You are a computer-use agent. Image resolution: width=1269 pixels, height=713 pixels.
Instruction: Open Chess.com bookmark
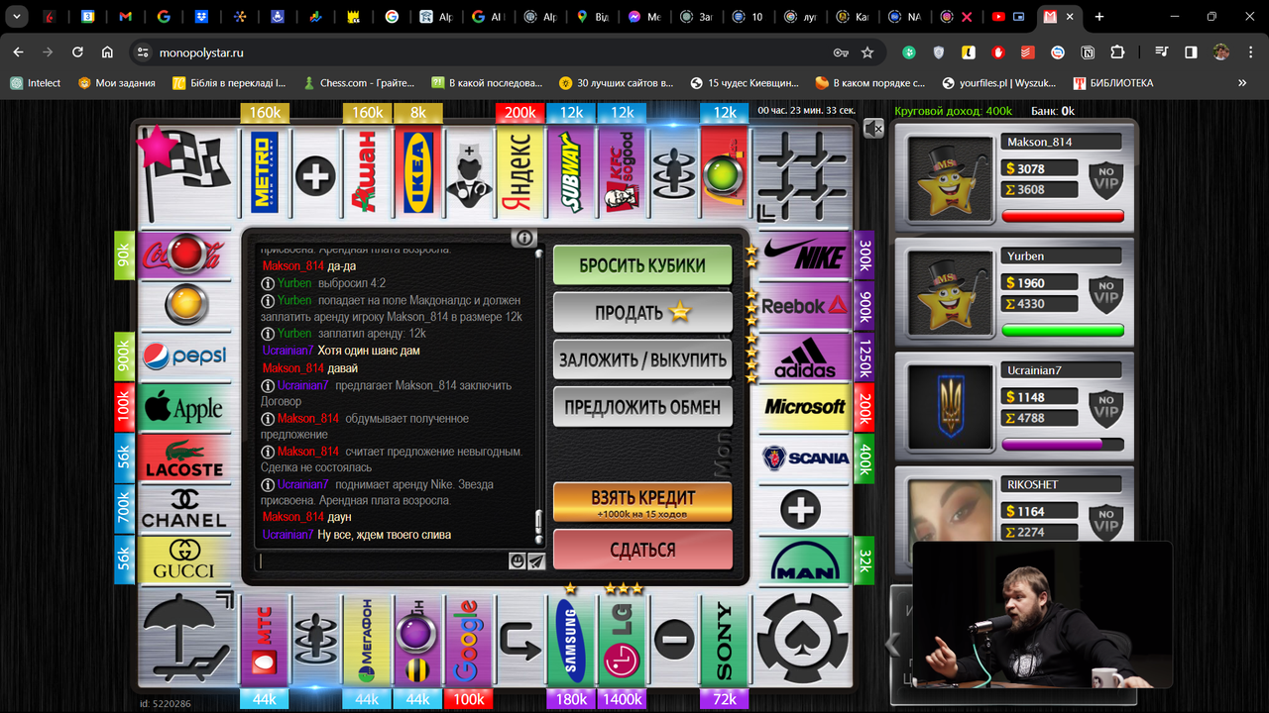point(358,83)
